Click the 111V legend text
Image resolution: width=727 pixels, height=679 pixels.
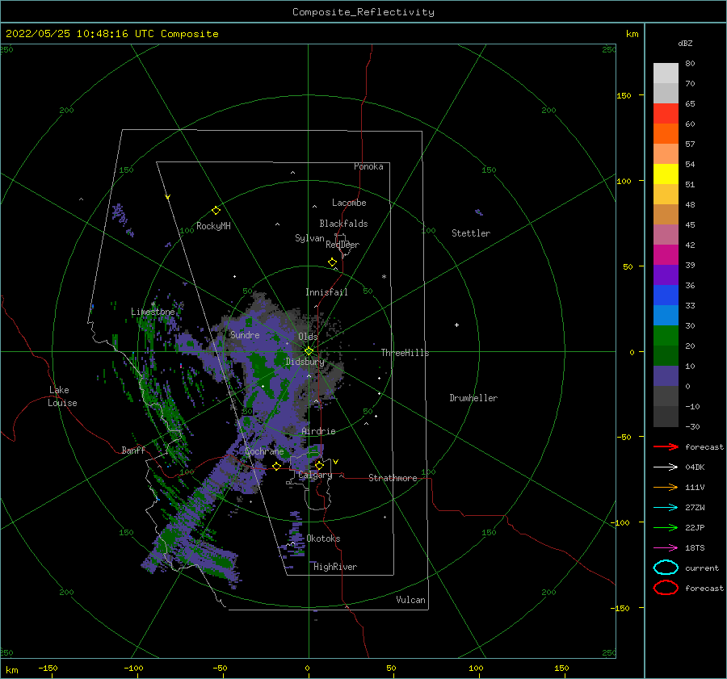pyautogui.click(x=695, y=487)
